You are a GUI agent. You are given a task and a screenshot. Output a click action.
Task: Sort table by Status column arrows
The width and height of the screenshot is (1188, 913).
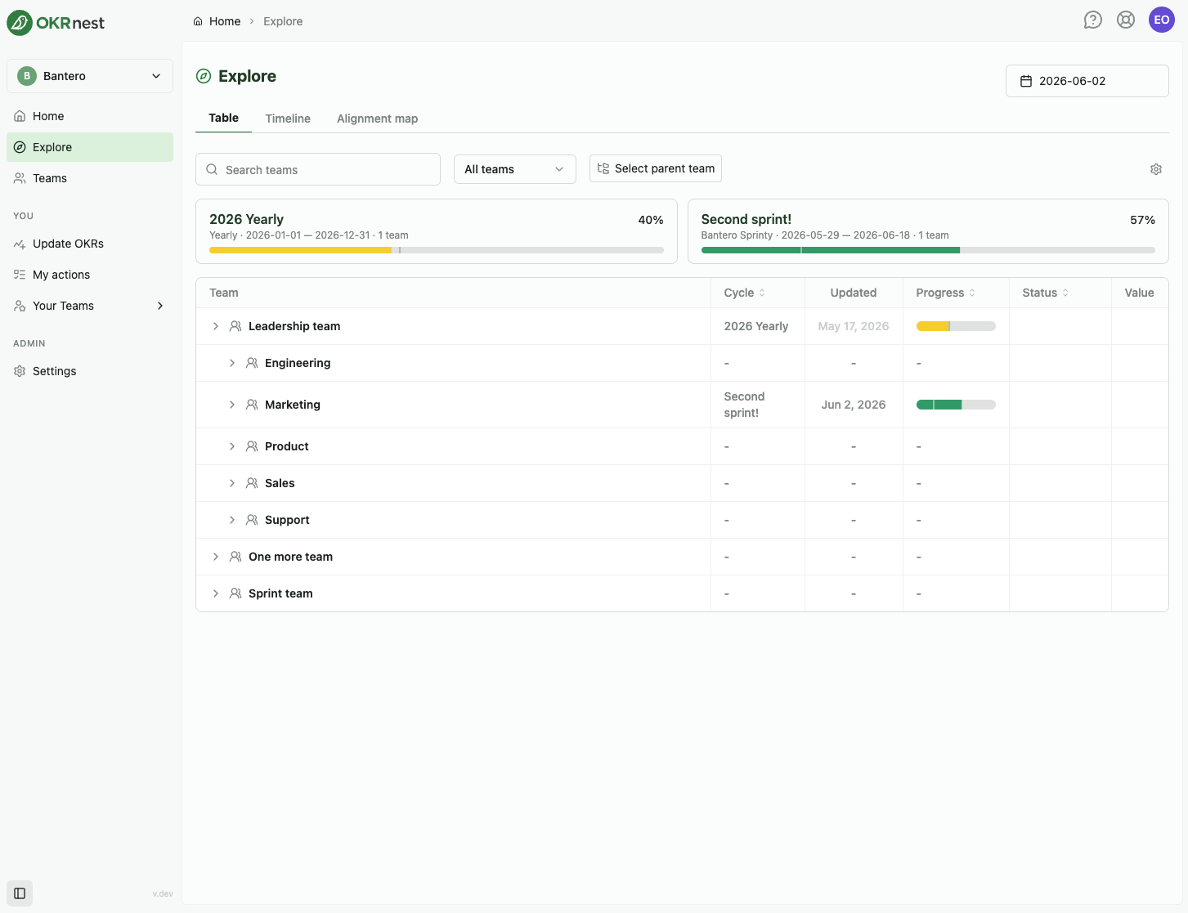(x=1065, y=293)
